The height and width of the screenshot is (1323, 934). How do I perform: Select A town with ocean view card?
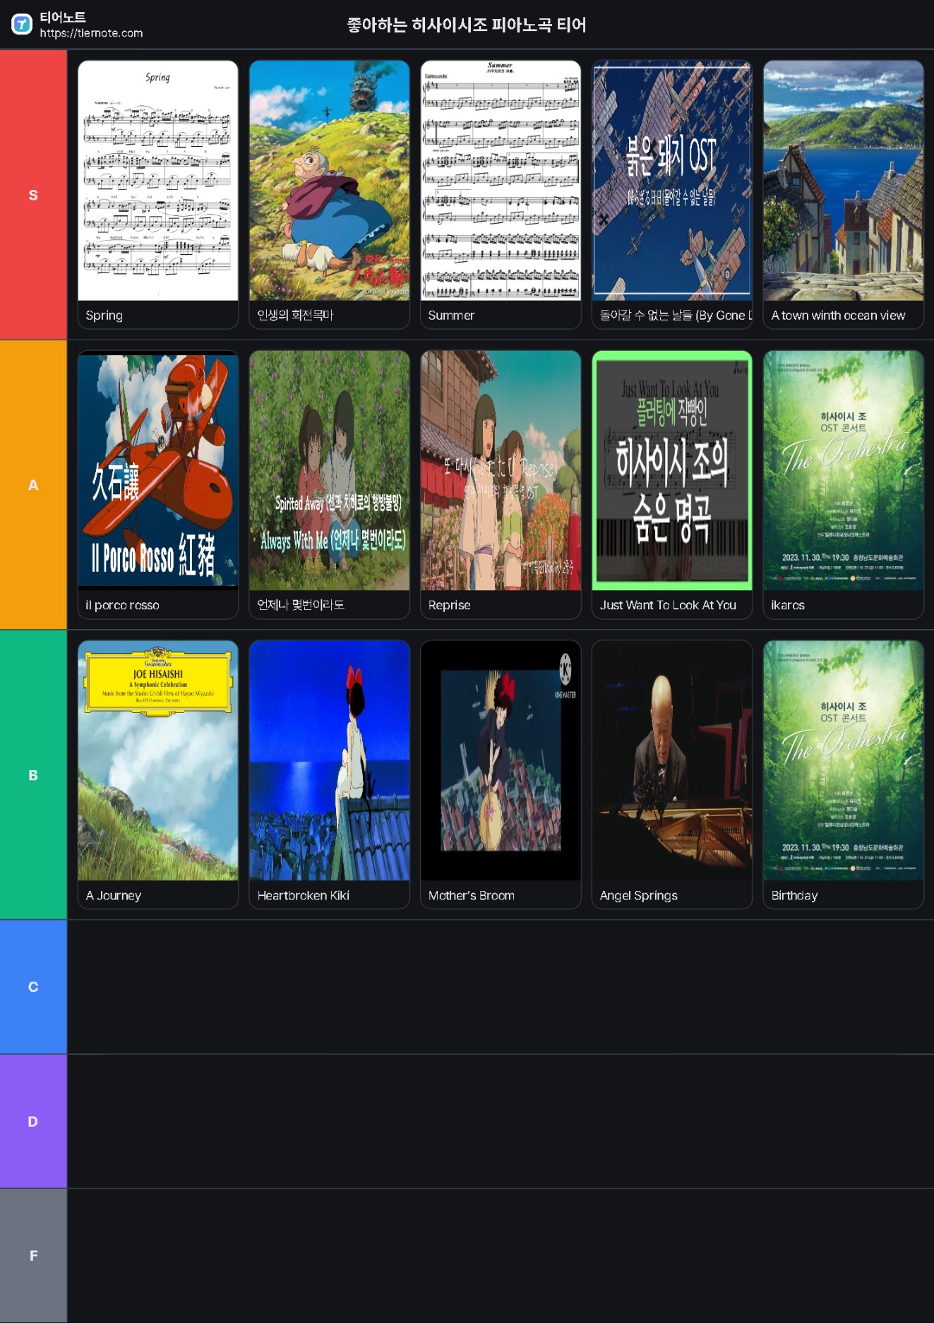coord(843,194)
